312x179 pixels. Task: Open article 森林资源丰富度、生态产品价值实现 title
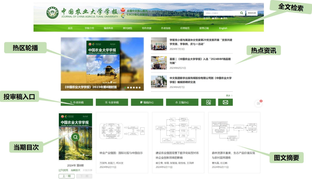233,155
